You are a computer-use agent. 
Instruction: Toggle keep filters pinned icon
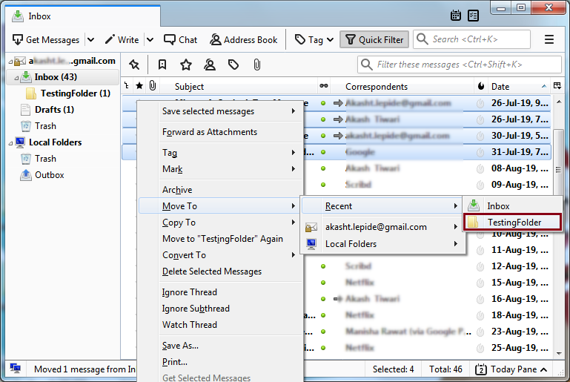[x=134, y=65]
